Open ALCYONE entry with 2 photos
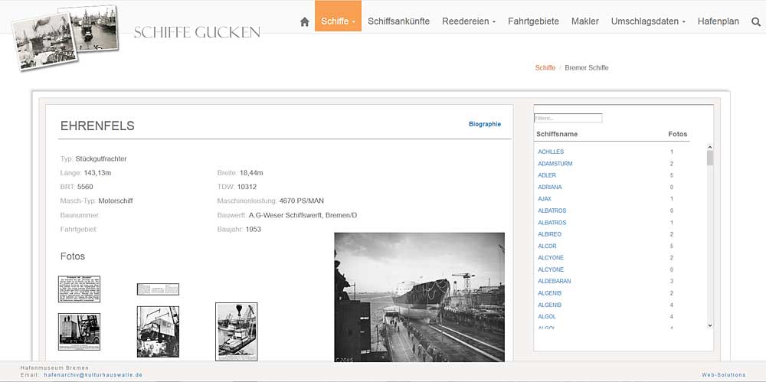This screenshot has width=766, height=382. pyautogui.click(x=551, y=258)
